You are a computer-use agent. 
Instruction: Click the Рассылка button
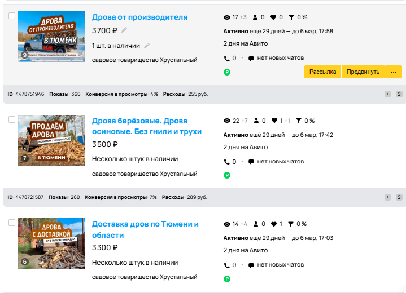[322, 72]
